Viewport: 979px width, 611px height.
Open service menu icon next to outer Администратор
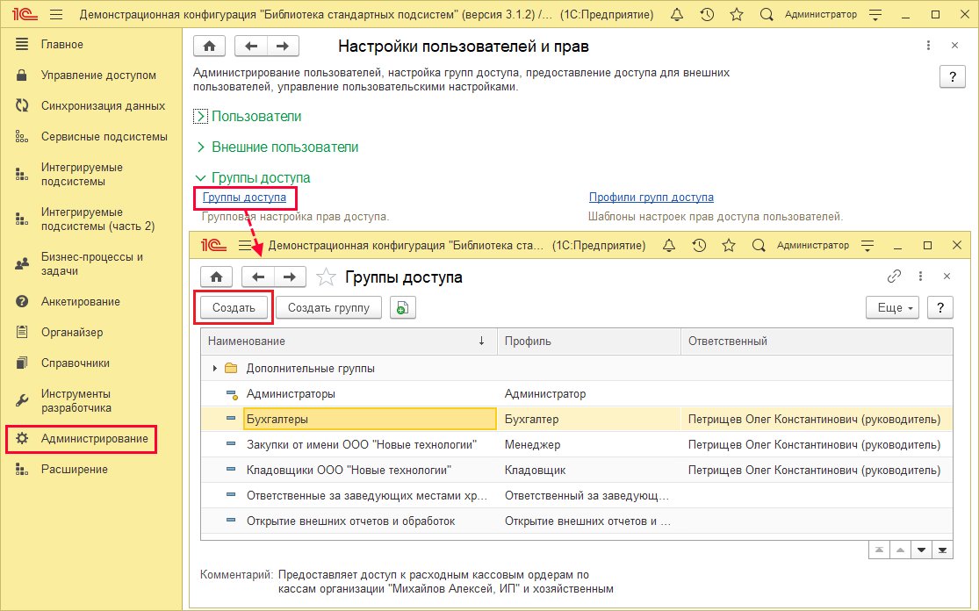click(875, 14)
